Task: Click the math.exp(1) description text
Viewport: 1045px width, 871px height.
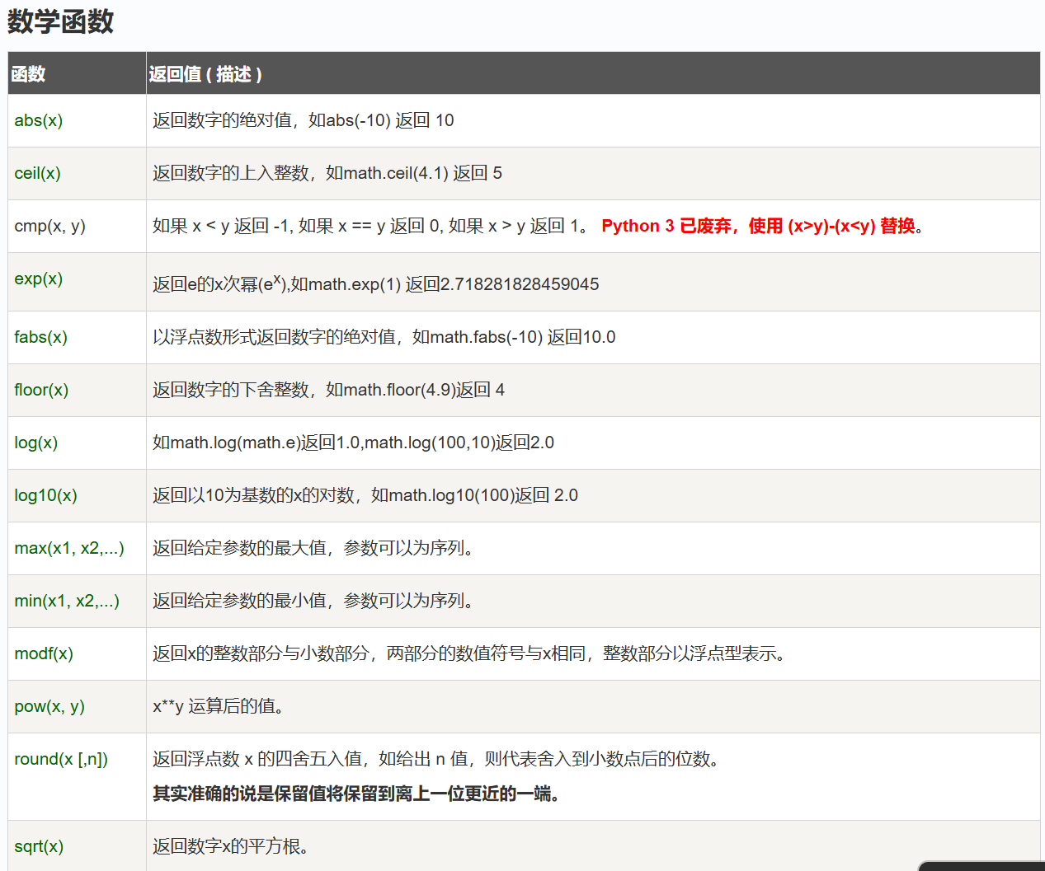Action: click(375, 284)
